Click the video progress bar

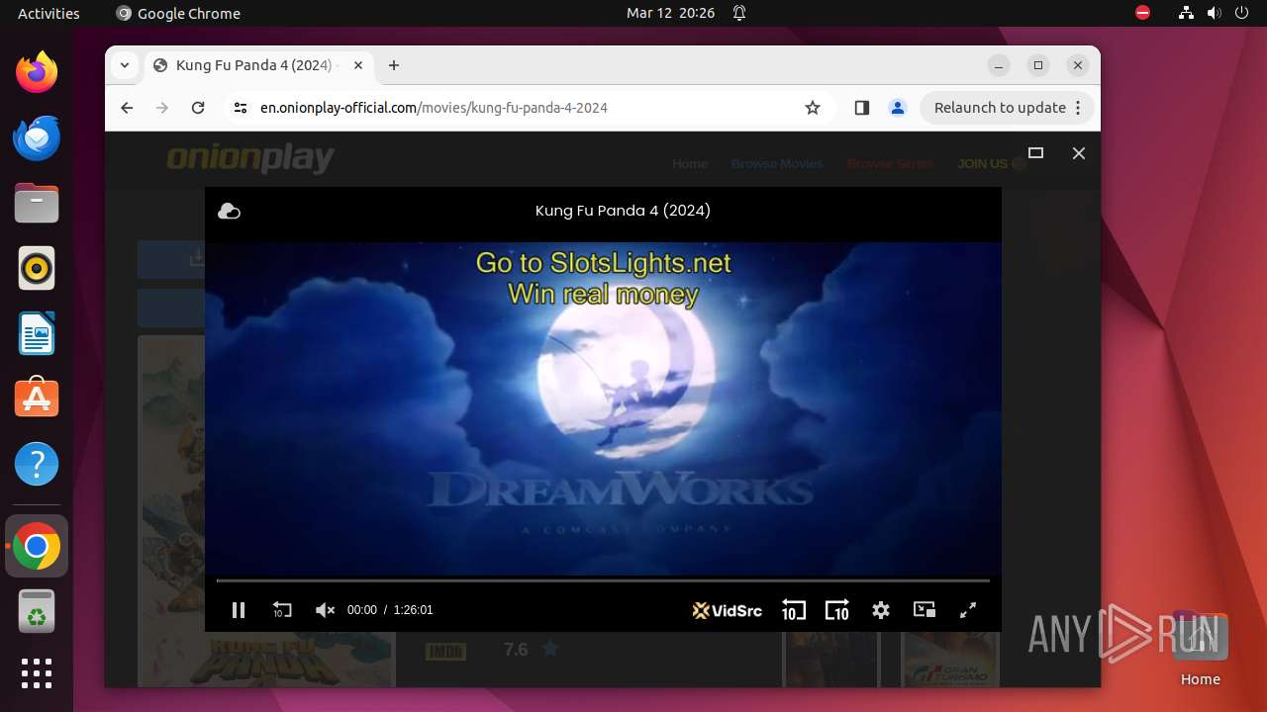(603, 580)
